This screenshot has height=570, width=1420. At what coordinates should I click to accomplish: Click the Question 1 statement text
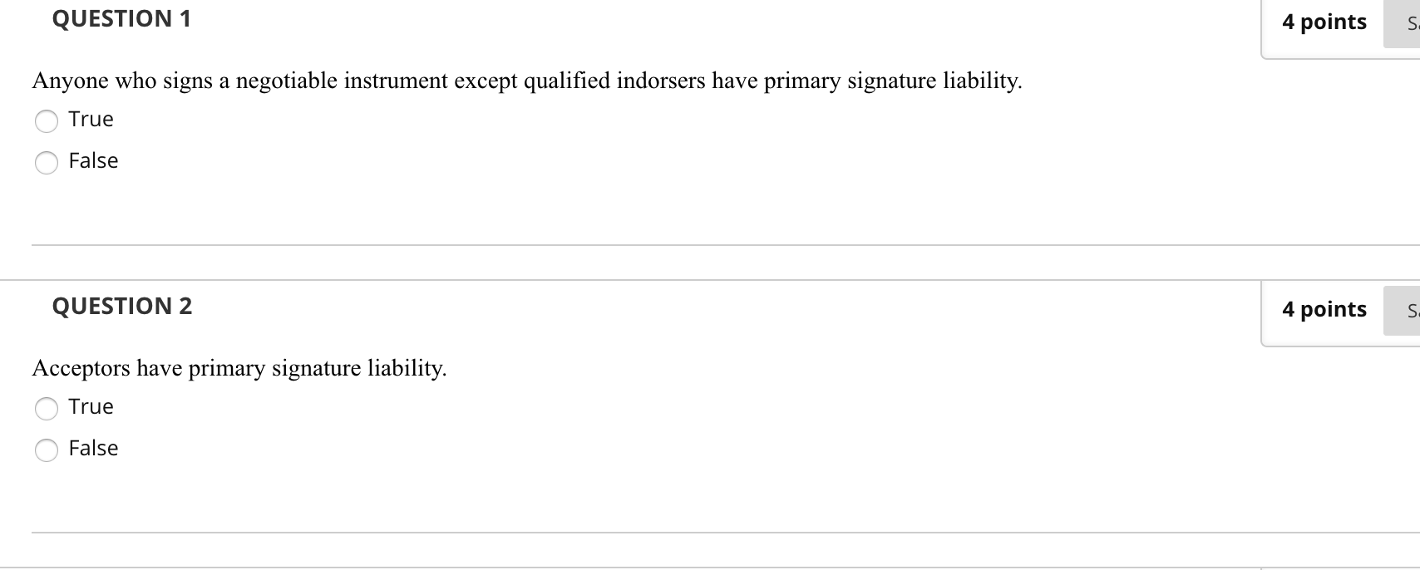point(527,81)
